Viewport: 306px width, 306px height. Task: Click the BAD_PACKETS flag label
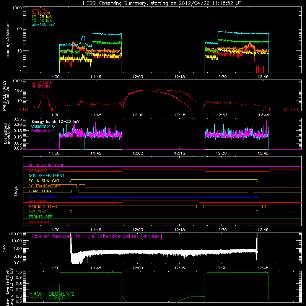pos(42,222)
